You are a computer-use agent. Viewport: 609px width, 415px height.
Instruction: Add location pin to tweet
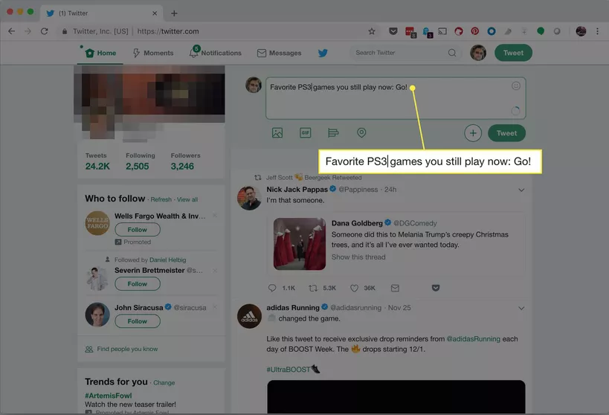pos(361,133)
